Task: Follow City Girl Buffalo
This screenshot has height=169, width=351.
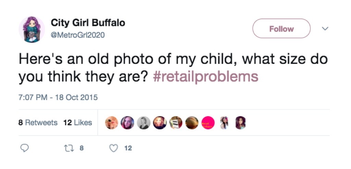Action: (281, 29)
